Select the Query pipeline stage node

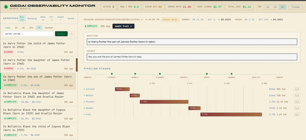pyautogui.click(x=207, y=74)
